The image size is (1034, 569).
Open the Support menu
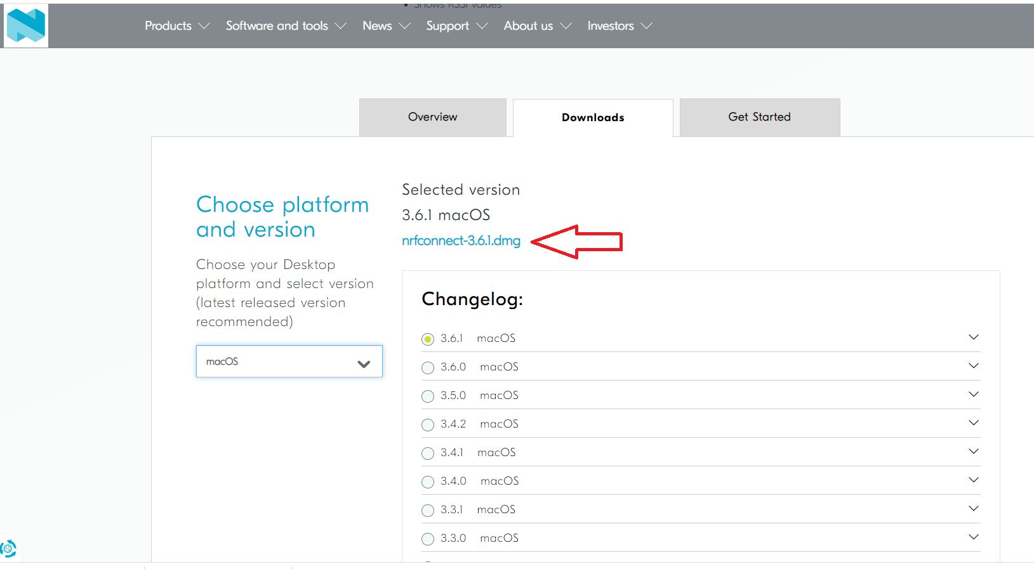tap(457, 26)
